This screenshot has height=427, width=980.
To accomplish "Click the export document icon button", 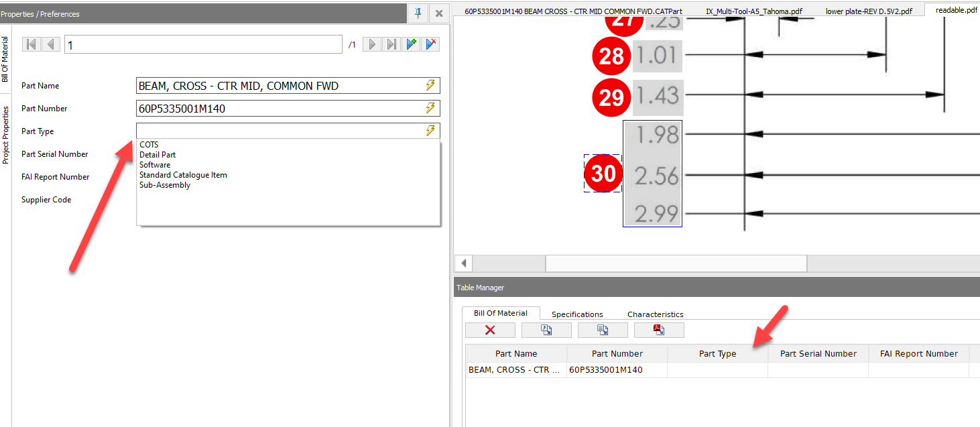I will pyautogui.click(x=603, y=330).
